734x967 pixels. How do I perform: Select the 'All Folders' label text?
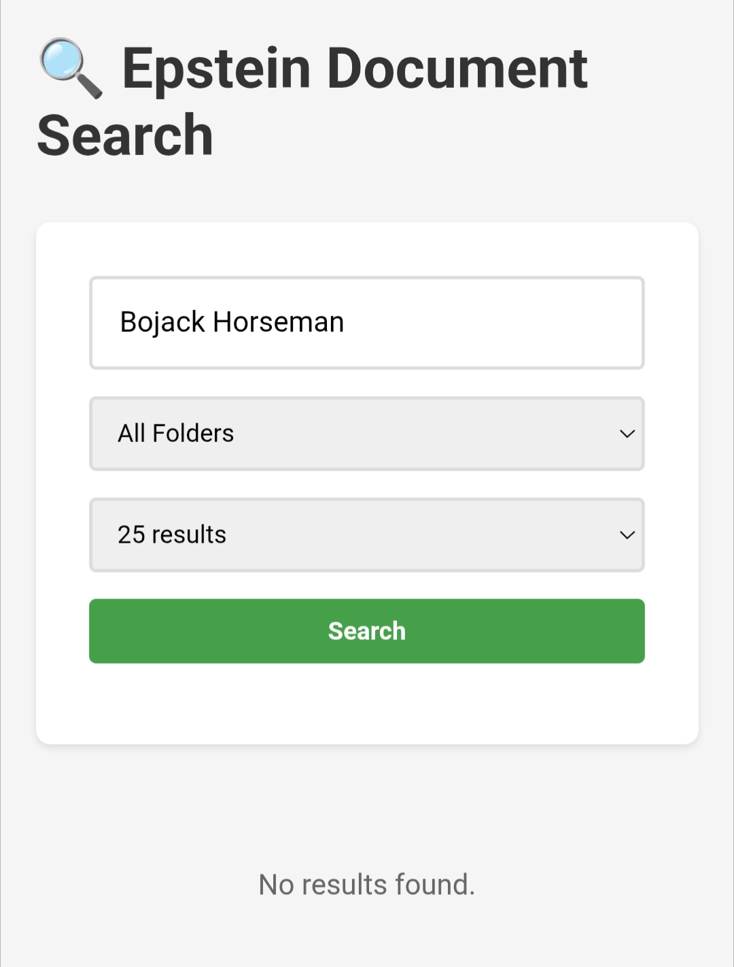176,434
